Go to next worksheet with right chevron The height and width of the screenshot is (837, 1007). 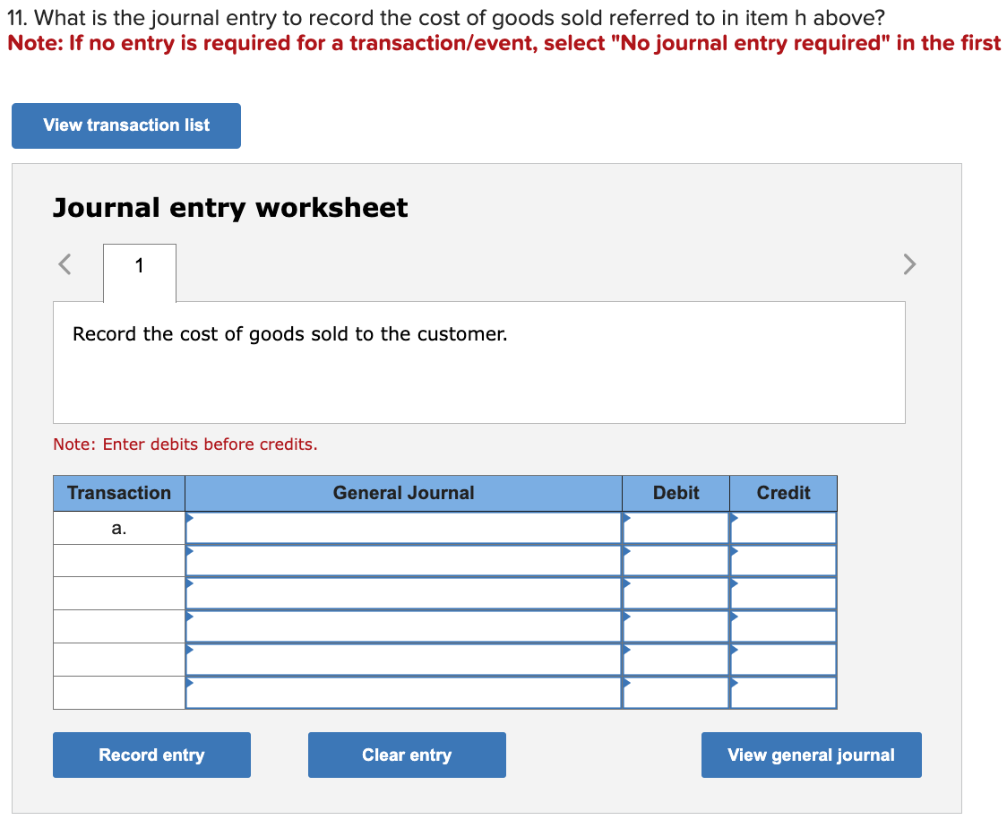[x=909, y=264]
